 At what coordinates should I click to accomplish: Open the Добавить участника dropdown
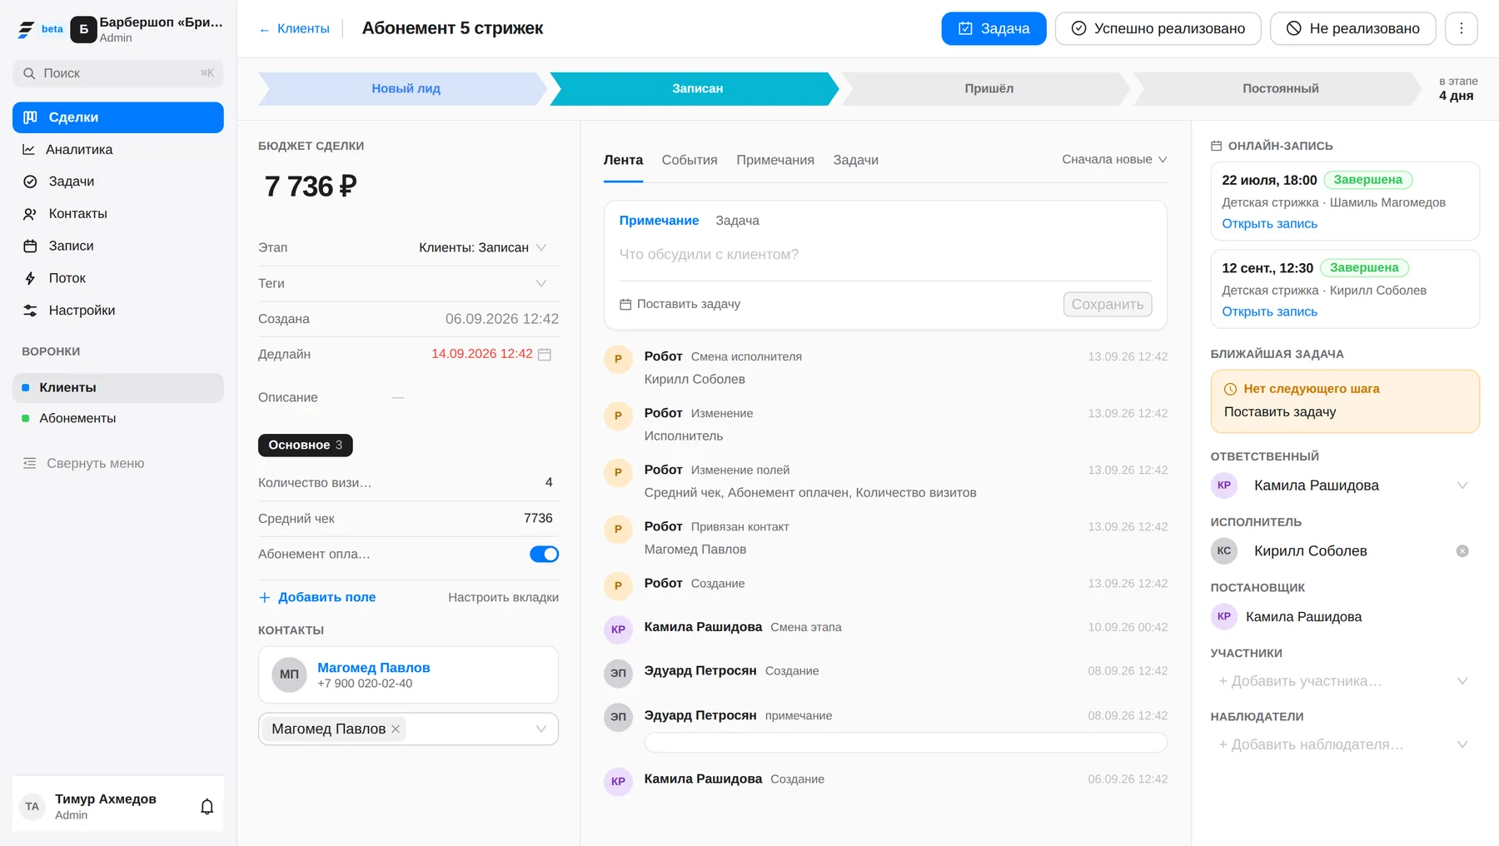[1344, 681]
